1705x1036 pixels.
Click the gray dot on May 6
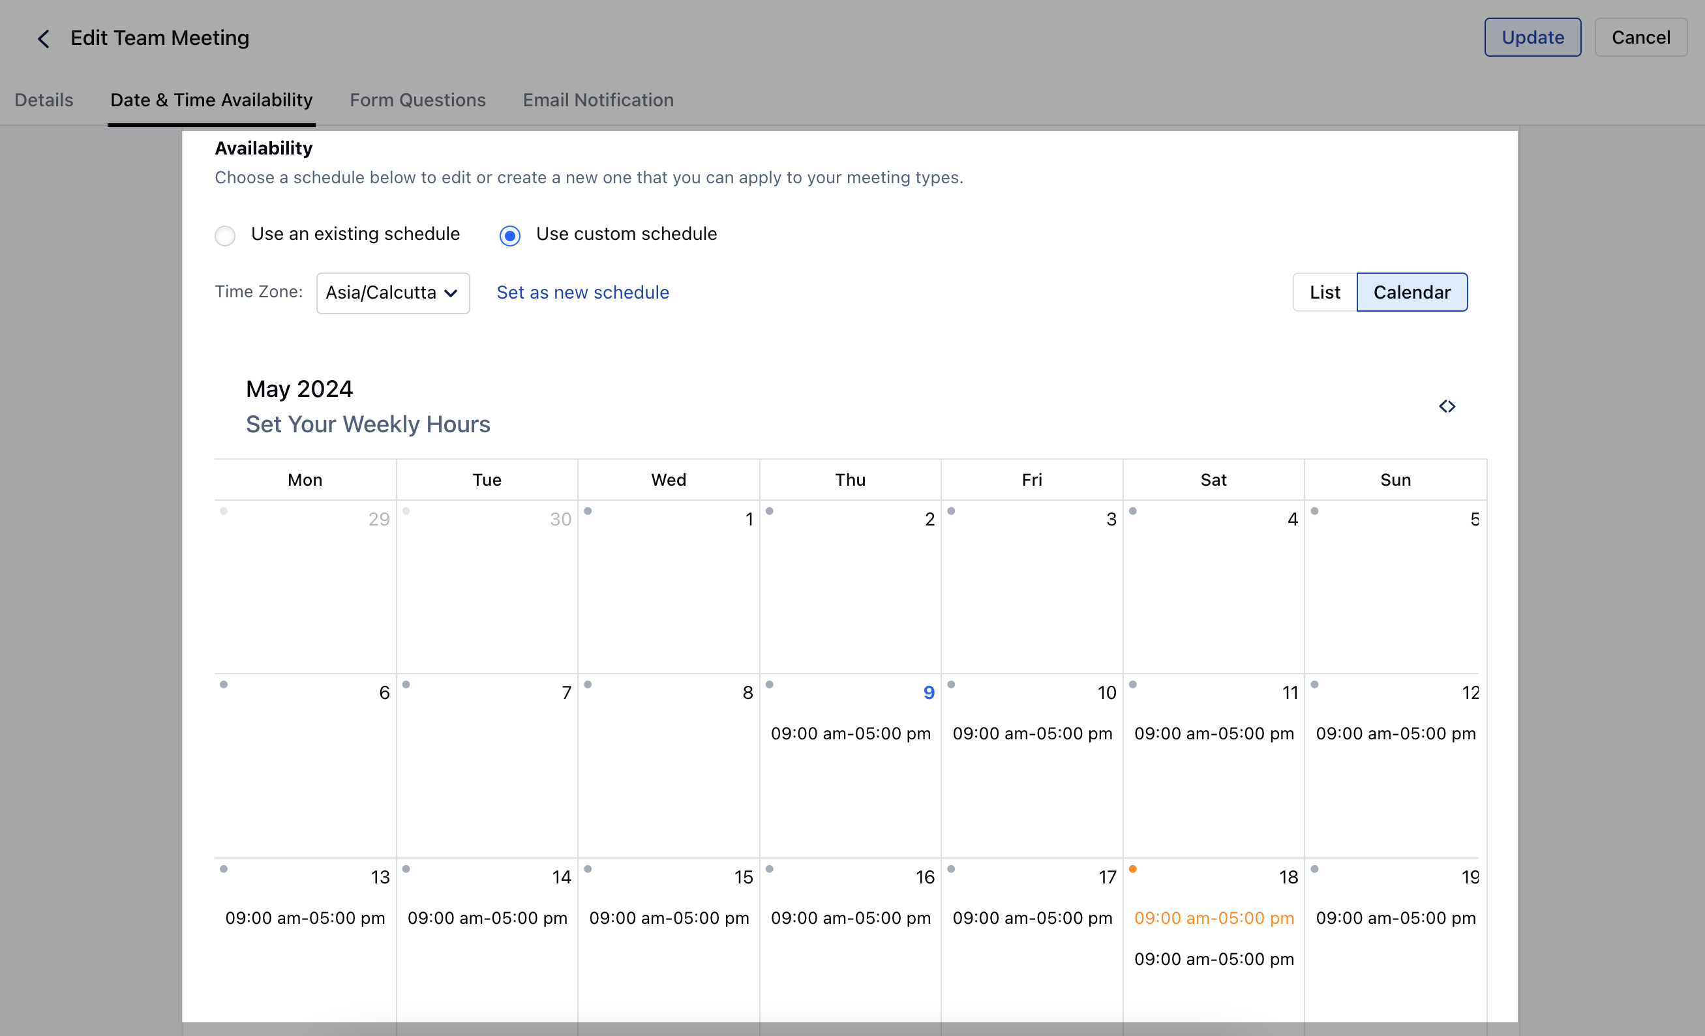click(224, 685)
